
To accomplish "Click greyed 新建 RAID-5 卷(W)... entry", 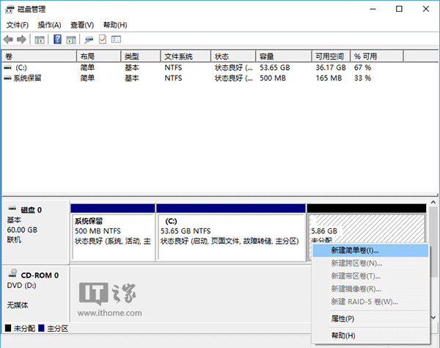I will 370,302.
